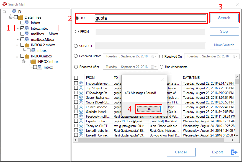The width and height of the screenshot is (242, 162).
Task: Click the mailbox icon next to mailbox.Mbox
Action: coord(27,39)
